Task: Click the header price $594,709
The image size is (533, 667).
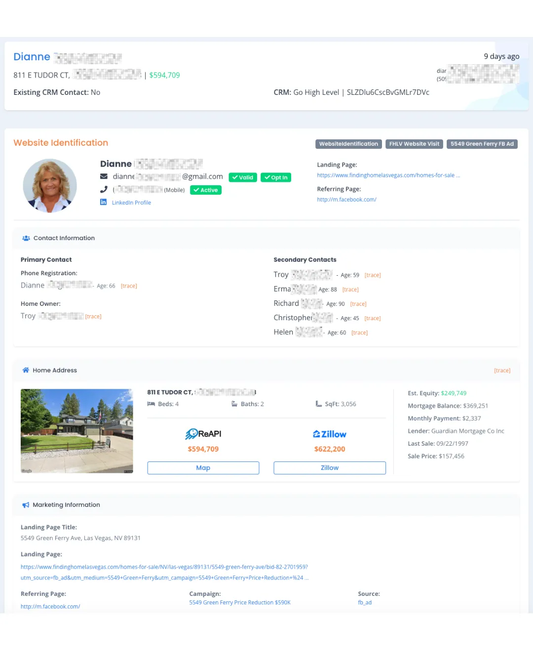Action: (x=164, y=75)
